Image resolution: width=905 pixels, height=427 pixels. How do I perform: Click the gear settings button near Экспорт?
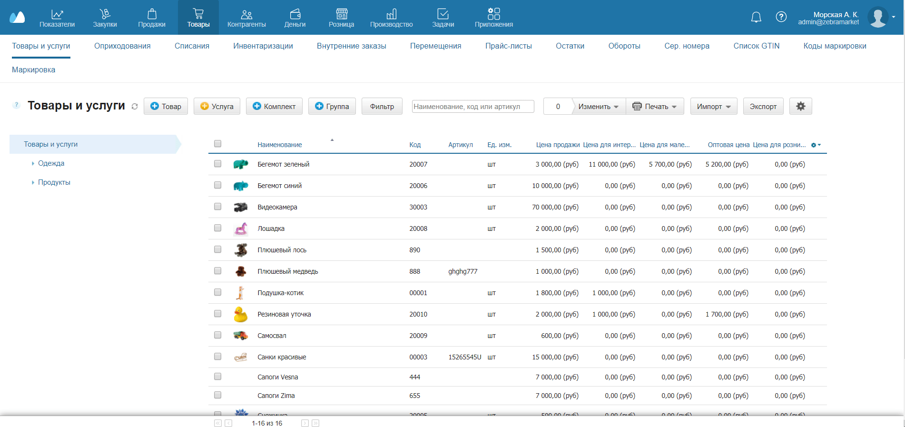(800, 106)
